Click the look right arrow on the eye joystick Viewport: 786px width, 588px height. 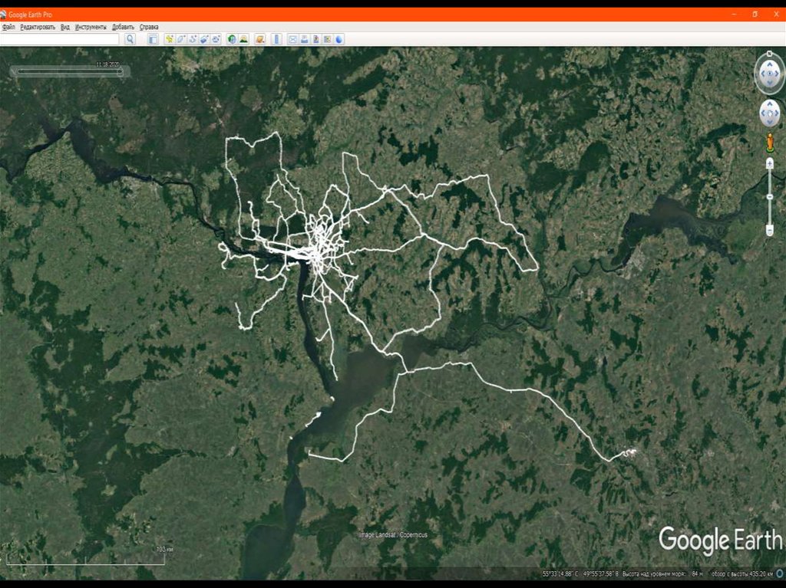(x=777, y=73)
